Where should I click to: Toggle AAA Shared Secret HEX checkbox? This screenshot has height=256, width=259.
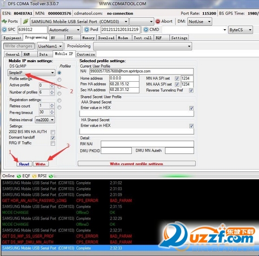coord(191,108)
